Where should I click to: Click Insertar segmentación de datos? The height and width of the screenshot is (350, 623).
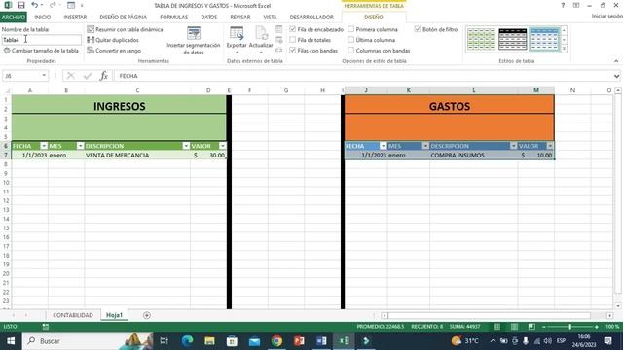(194, 41)
